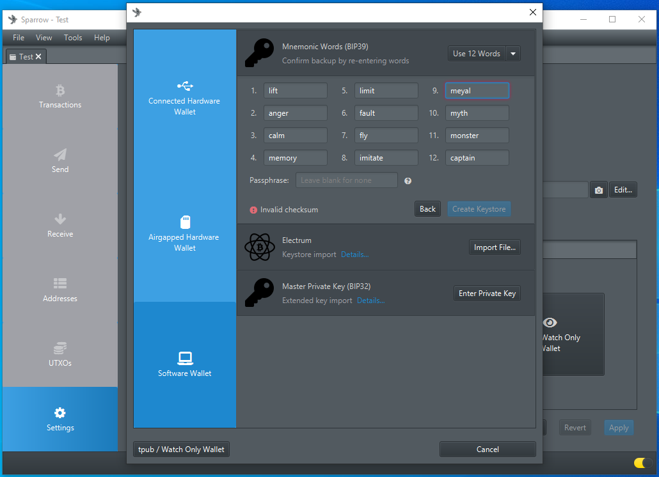Open the View menu
Viewport: 659px width, 477px height.
pyautogui.click(x=44, y=38)
